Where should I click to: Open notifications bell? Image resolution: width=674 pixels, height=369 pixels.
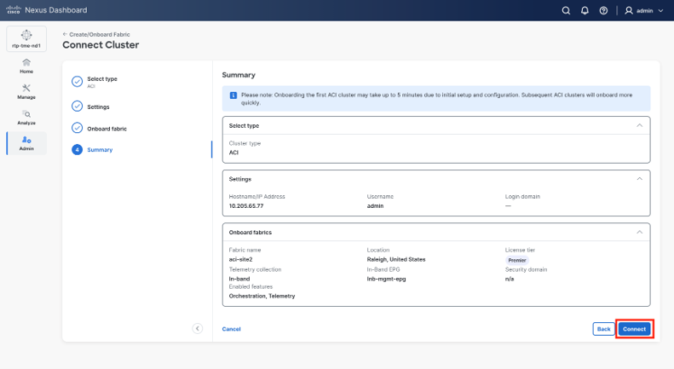point(585,10)
